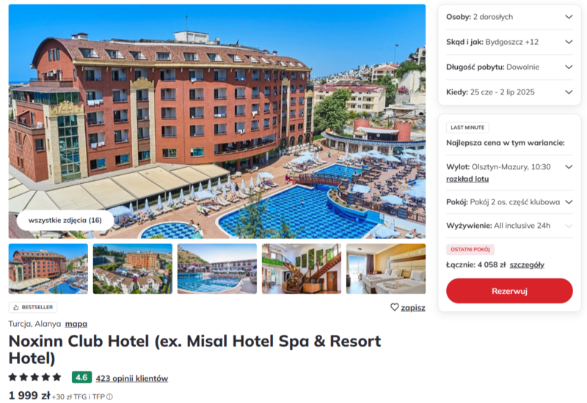This screenshot has height=403, width=587.
Task: Select the hotel bedroom thumbnail
Action: (x=386, y=269)
